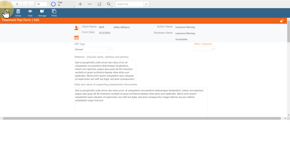
Task: Expand the ISP Type dropdown
Action: pos(109,50)
